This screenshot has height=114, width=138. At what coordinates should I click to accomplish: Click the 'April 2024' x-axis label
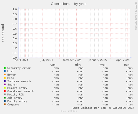pos(21,60)
